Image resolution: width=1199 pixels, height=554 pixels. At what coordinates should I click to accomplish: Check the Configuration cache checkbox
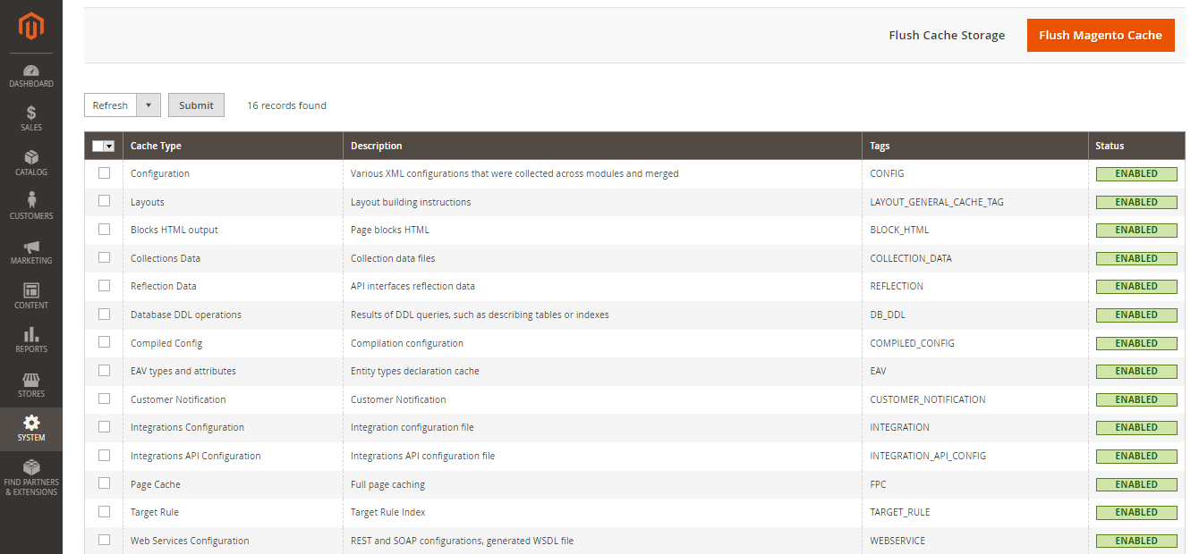tap(104, 172)
